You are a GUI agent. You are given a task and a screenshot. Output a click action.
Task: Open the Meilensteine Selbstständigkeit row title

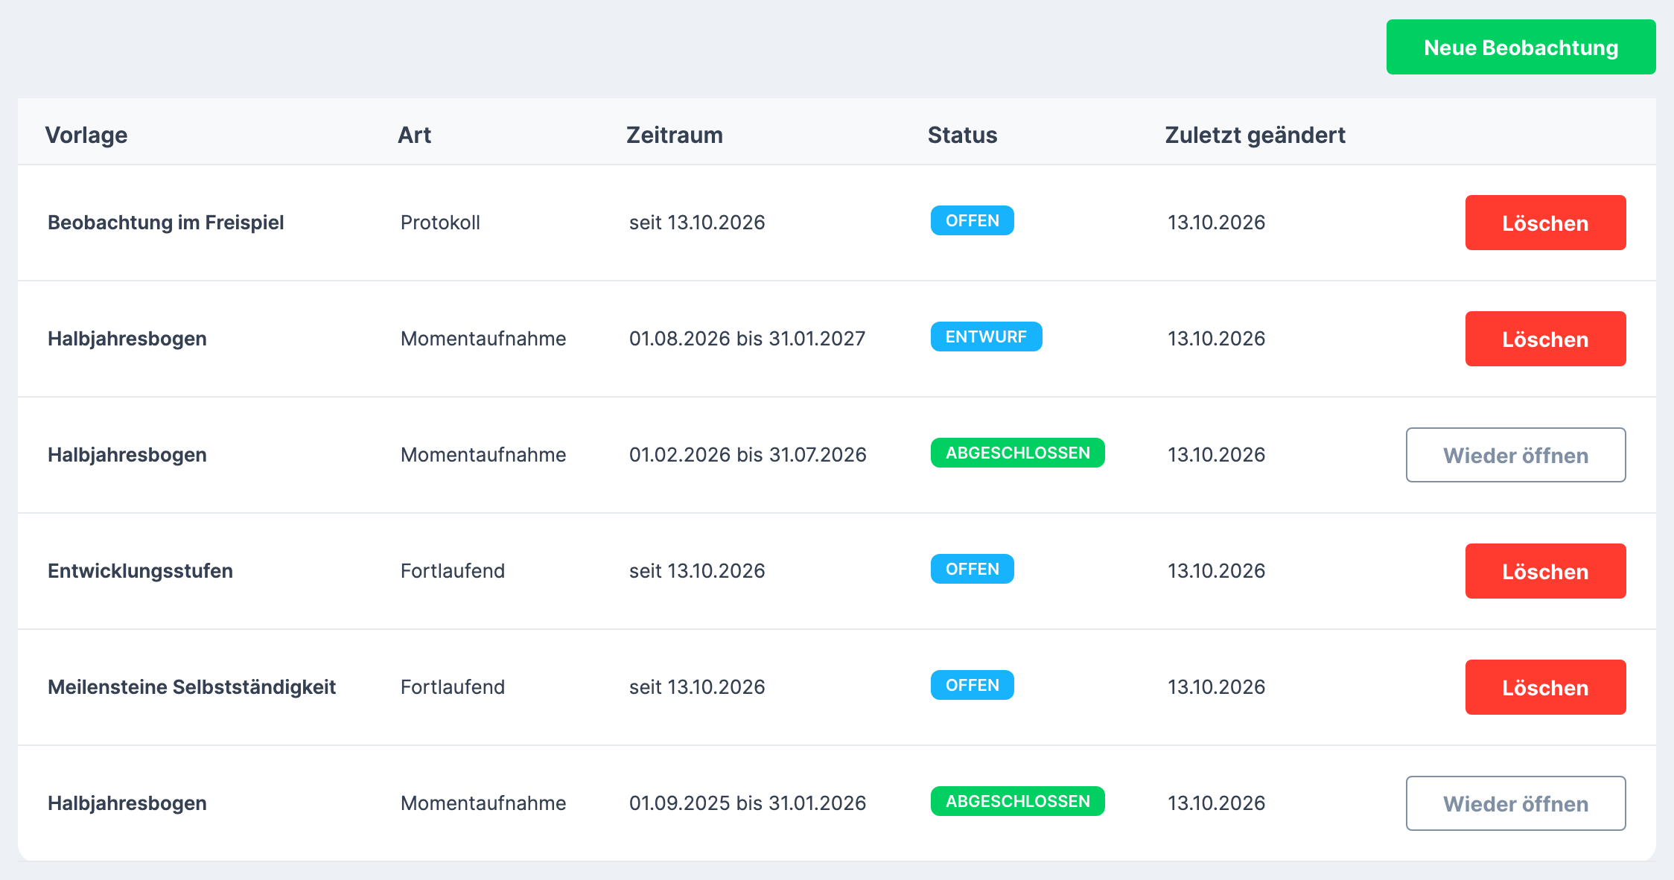pos(191,687)
